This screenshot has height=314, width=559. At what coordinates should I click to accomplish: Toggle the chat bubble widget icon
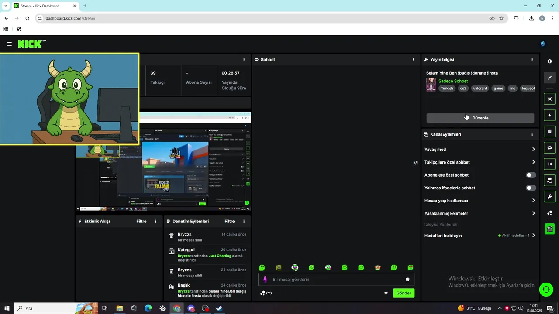click(550, 148)
